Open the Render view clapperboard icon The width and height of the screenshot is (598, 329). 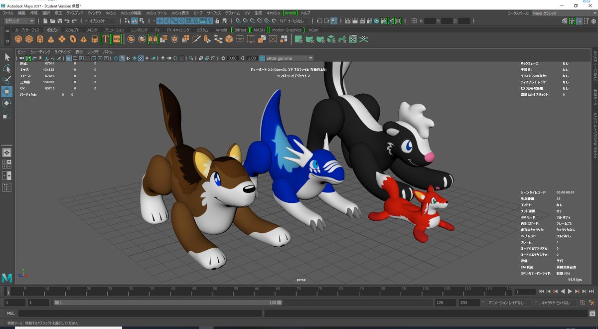348,21
